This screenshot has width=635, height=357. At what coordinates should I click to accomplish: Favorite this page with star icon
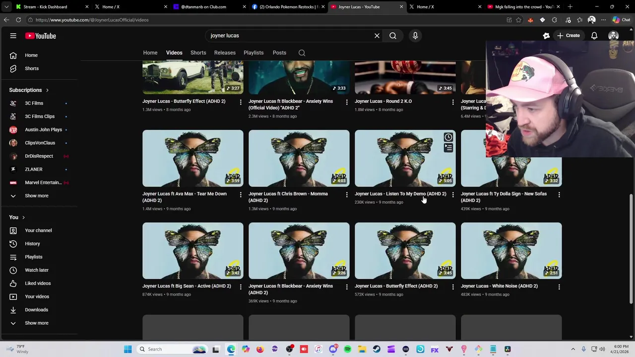coord(518,20)
